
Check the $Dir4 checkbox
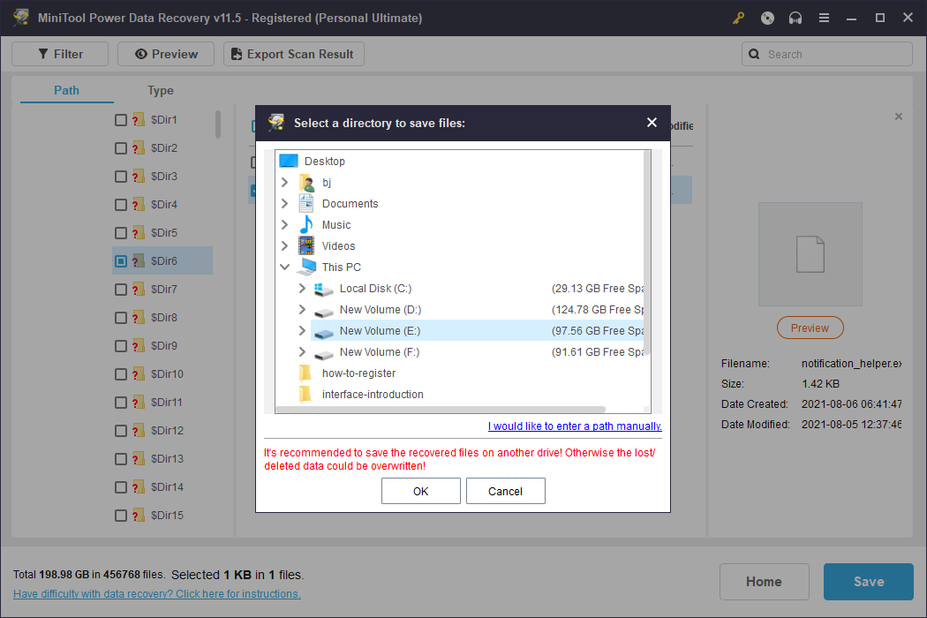coord(121,205)
